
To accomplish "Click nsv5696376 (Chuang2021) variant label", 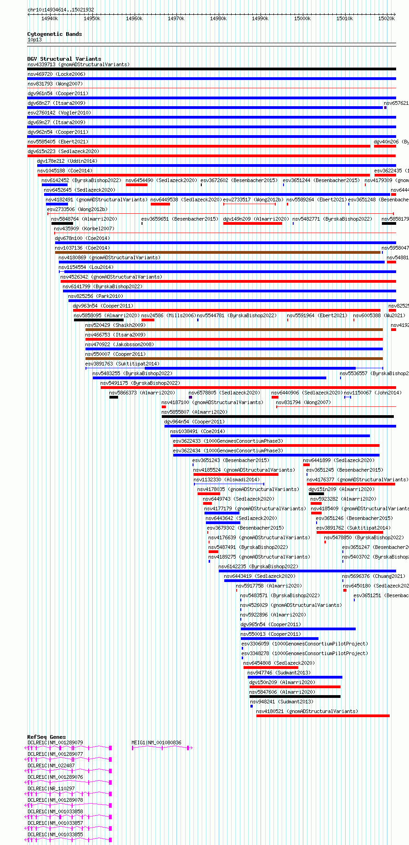I will click(374, 576).
